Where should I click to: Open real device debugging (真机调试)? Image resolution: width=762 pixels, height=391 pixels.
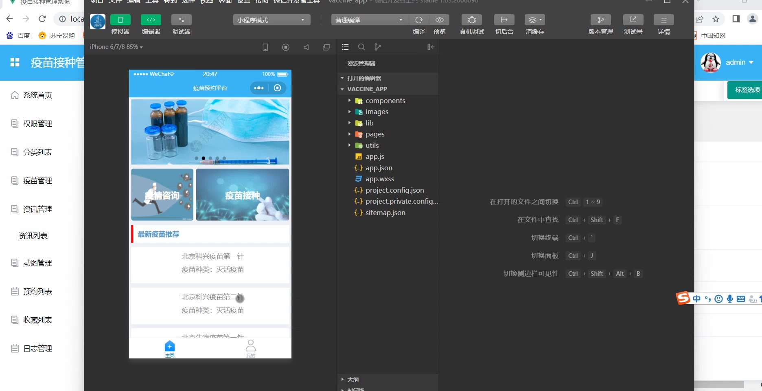(x=472, y=20)
